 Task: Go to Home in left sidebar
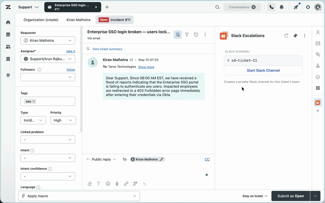8,22
